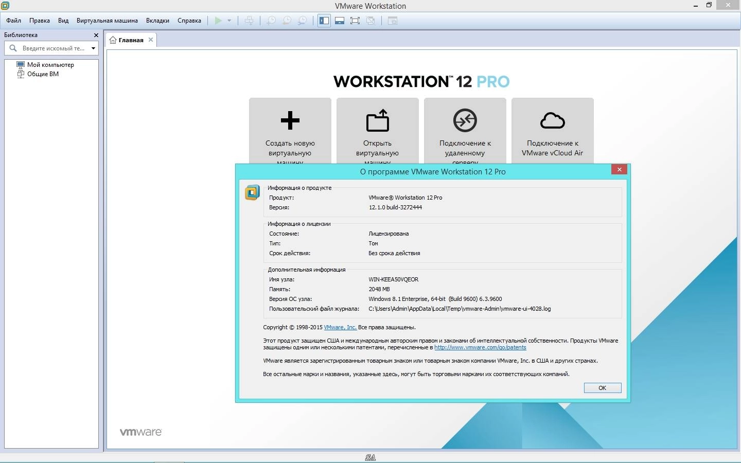
Task: Click the connect to remote server tile
Action: click(x=465, y=131)
